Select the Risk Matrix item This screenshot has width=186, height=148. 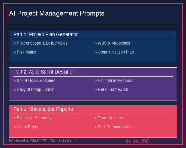pos(25,52)
